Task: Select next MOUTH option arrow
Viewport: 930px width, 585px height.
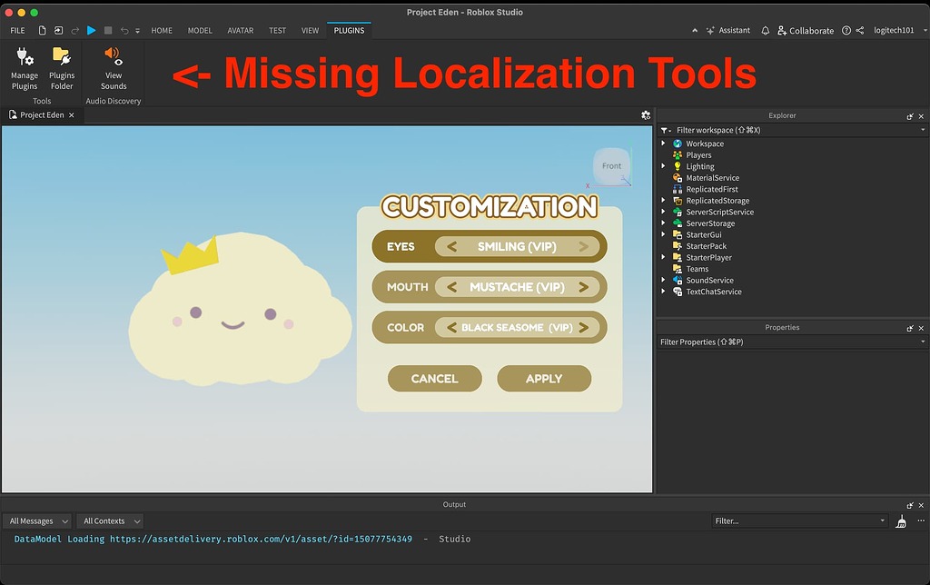Action: coord(584,287)
